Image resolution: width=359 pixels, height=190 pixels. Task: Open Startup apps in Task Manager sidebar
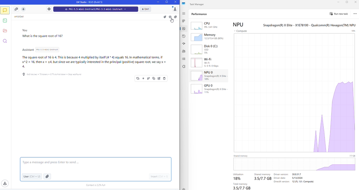184,44
